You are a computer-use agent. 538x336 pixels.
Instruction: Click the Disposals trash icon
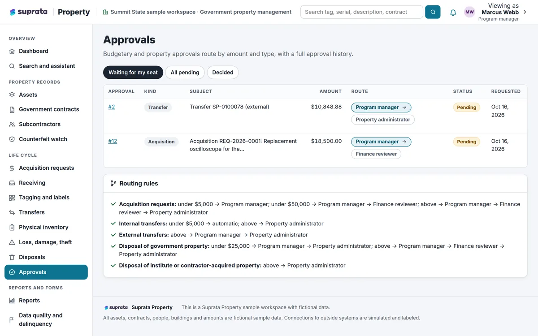pos(12,257)
